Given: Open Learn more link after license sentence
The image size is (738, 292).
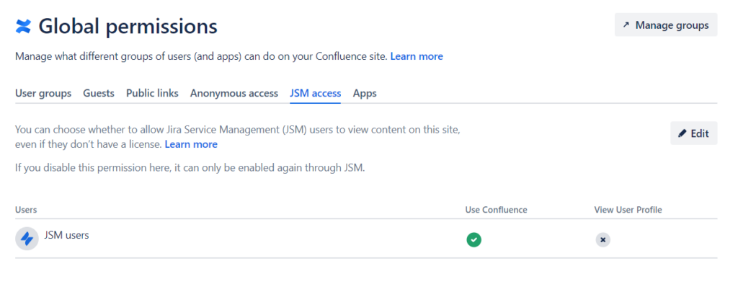Looking at the screenshot, I should 191,144.
